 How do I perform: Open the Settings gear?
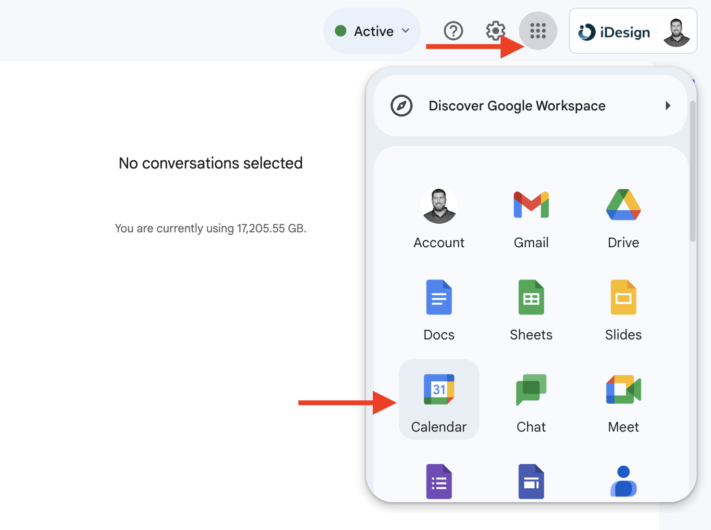coord(495,31)
